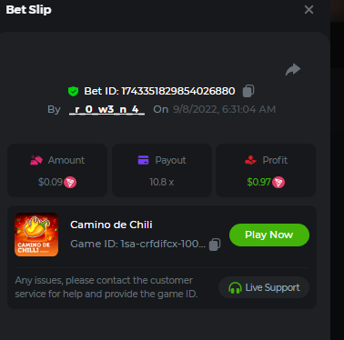This screenshot has width=344, height=340.
Task: Close the Bet Slip dialog
Action: (x=309, y=10)
